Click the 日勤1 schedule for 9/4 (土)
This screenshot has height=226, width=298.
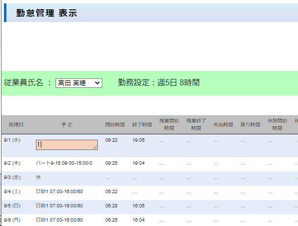(x=59, y=191)
